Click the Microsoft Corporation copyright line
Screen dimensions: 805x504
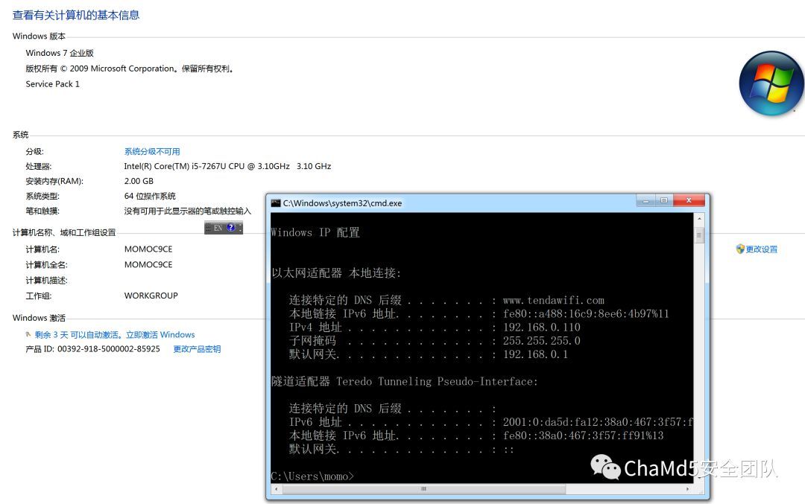tap(130, 68)
